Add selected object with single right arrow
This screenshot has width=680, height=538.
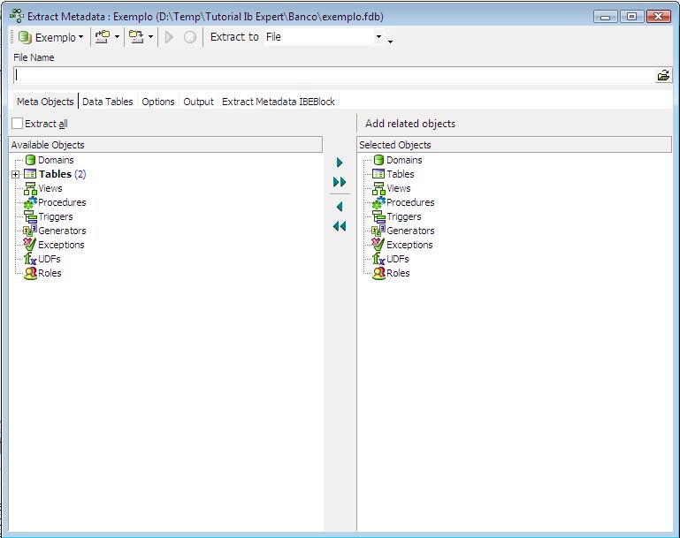pos(340,163)
